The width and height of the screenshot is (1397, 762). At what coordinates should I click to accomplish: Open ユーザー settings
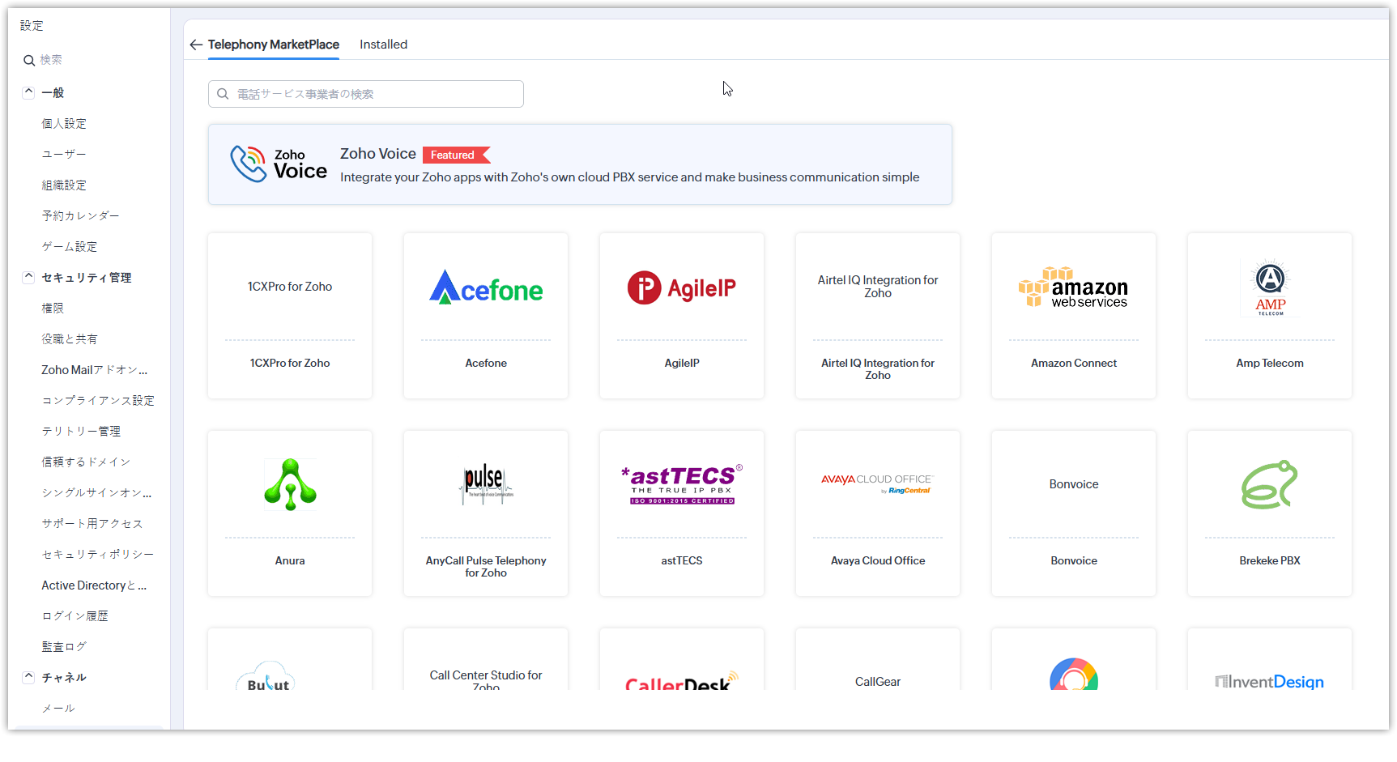64,154
